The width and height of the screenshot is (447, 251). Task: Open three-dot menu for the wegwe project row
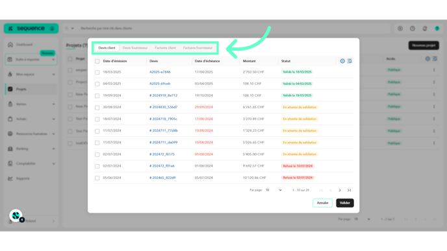[434, 70]
